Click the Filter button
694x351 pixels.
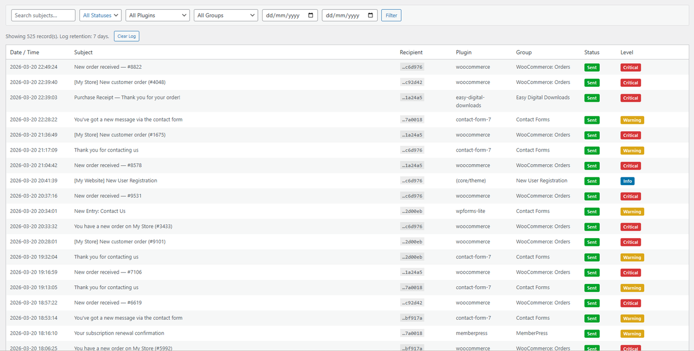pos(391,15)
